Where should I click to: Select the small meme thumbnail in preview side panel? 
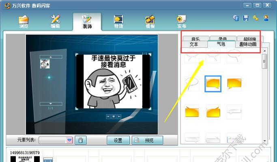tap(45, 64)
